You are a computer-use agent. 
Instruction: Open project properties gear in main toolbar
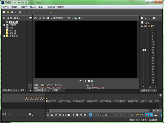click(20, 12)
